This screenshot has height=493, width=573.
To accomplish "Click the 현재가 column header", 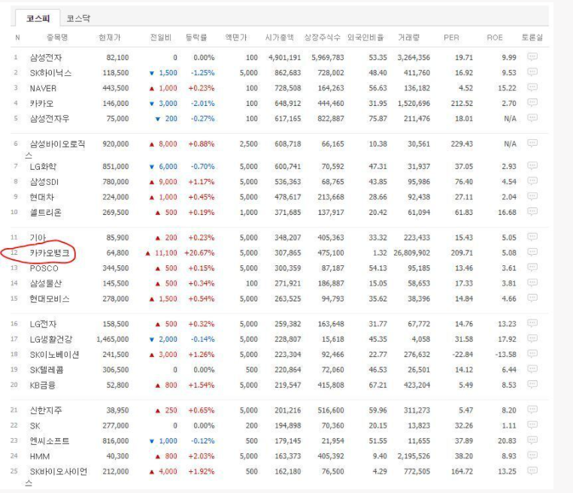I will point(109,38).
